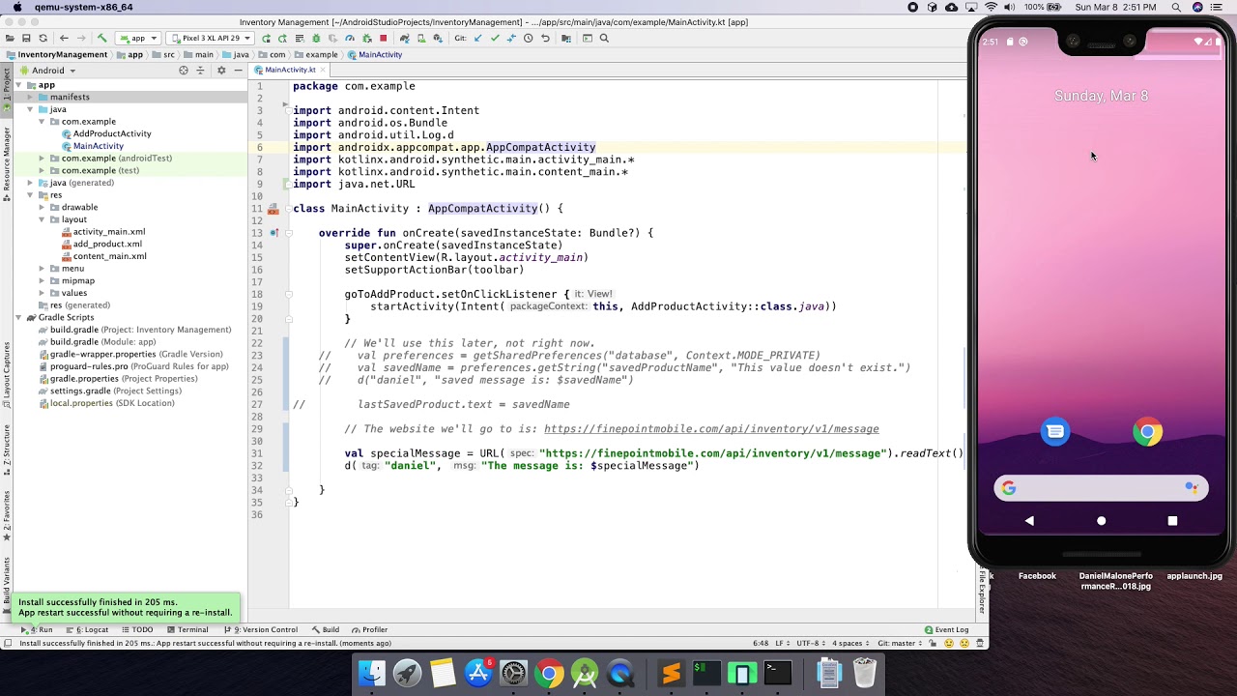Viewport: 1237px width, 696px height.
Task: Click the LF line separator status widget
Action: tap(781, 643)
